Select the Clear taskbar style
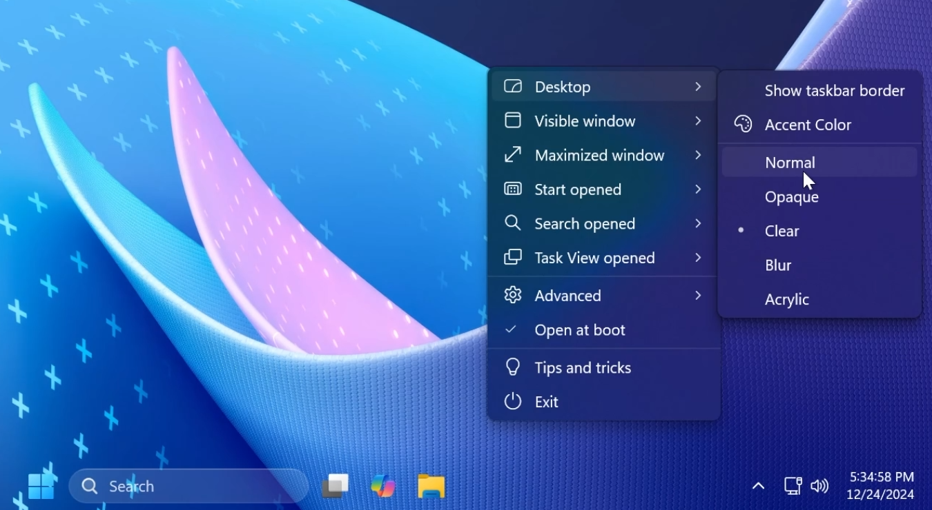Screen dimensions: 932x510 coord(781,231)
